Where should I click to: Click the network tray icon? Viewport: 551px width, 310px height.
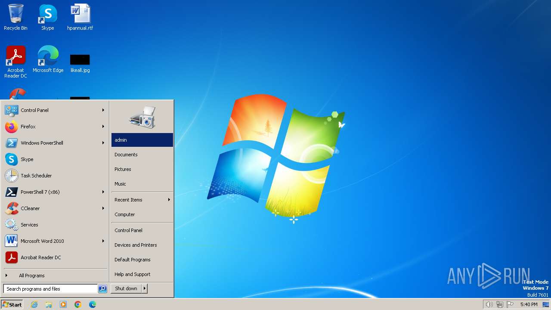(x=500, y=304)
